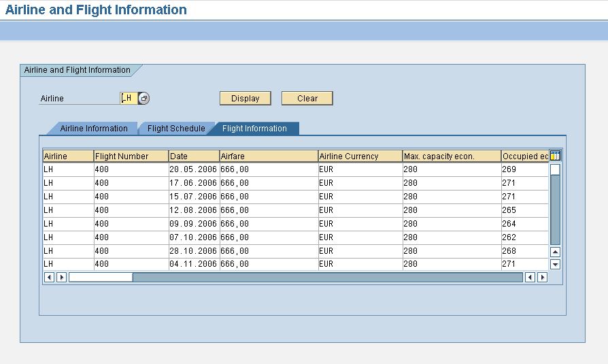
Task: Click the Display button
Action: click(245, 99)
